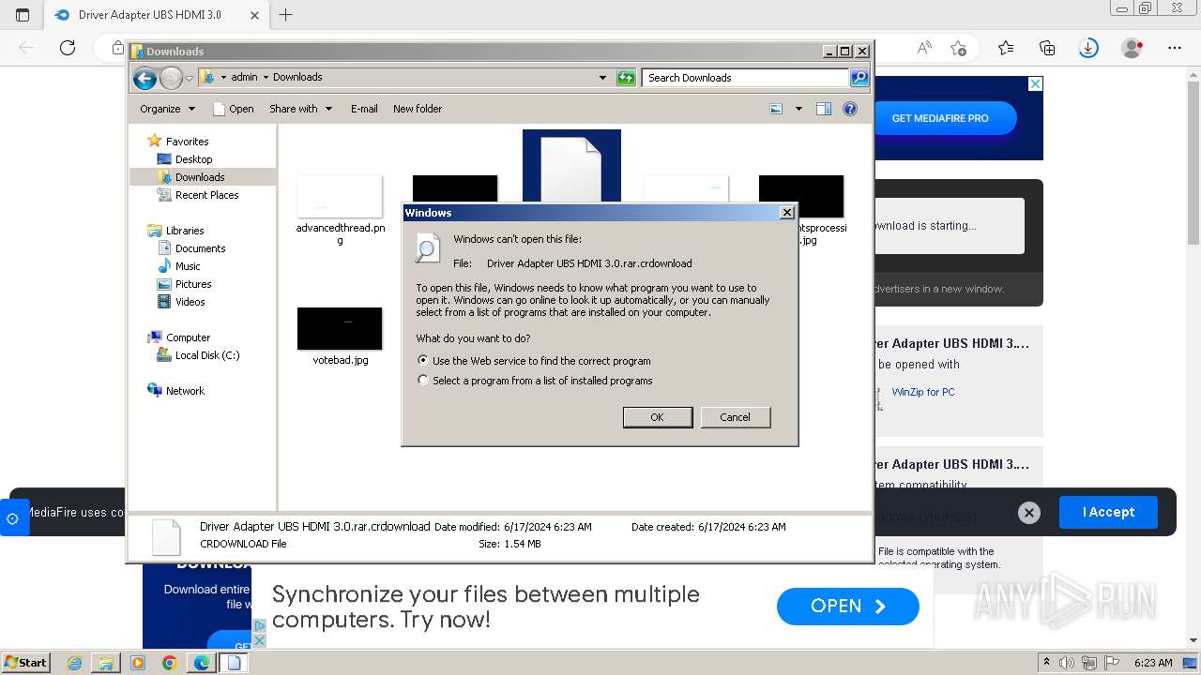This screenshot has width=1201, height=675.
Task: Select Network in the navigation pane
Action: [x=185, y=391]
